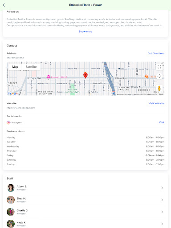
Task: Click the map camera controls icon
Action: click(159, 76)
